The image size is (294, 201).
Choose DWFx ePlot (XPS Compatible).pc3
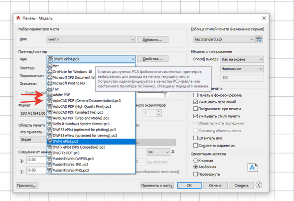click(x=91, y=147)
